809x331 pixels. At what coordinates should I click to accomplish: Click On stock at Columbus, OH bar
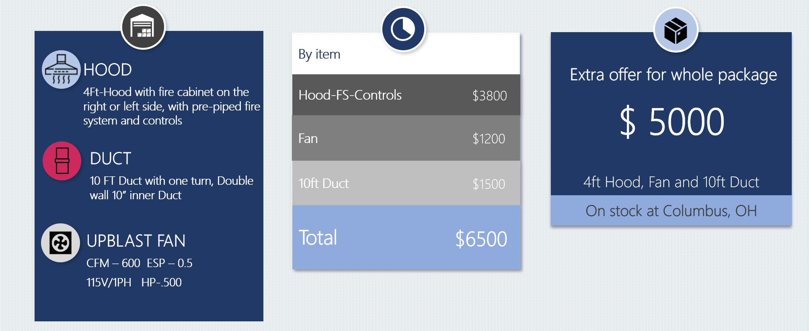coord(671,210)
